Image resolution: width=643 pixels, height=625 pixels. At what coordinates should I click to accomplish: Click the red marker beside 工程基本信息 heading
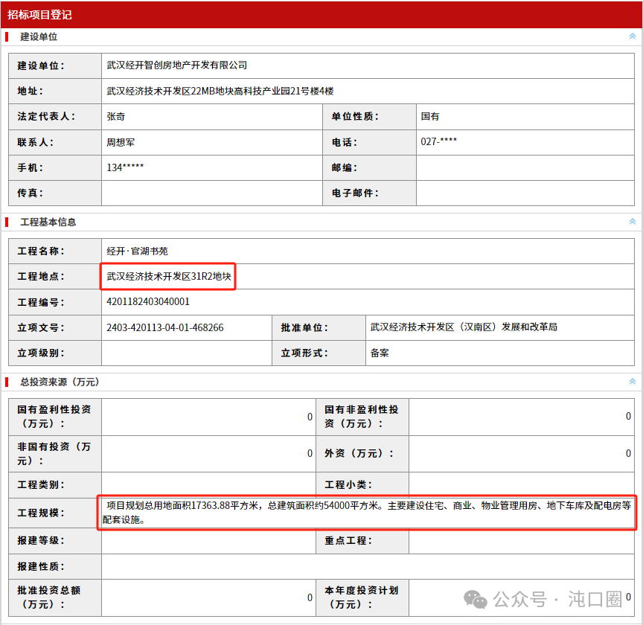coord(7,222)
